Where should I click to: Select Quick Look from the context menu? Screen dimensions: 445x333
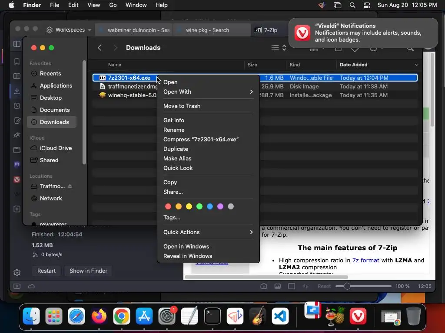[x=208, y=168]
